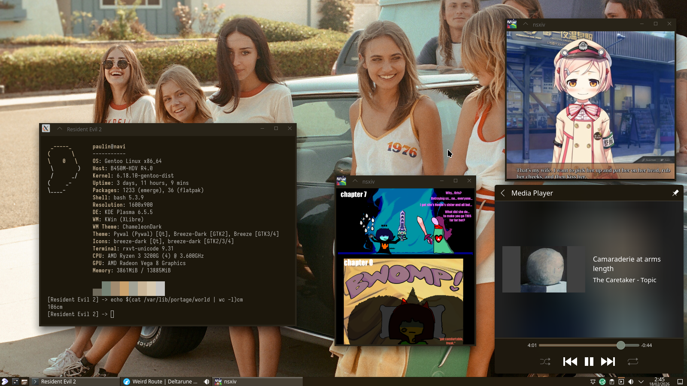Open media player tray icon
Image resolution: width=687 pixels, height=386 pixels.
621,381
